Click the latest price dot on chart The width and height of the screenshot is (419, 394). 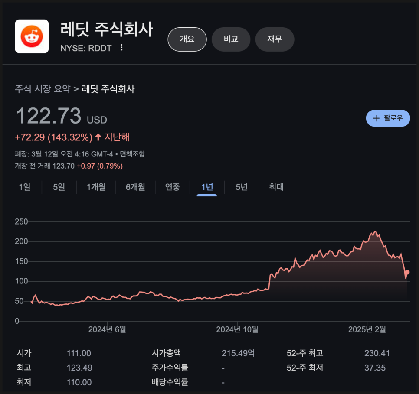407,272
